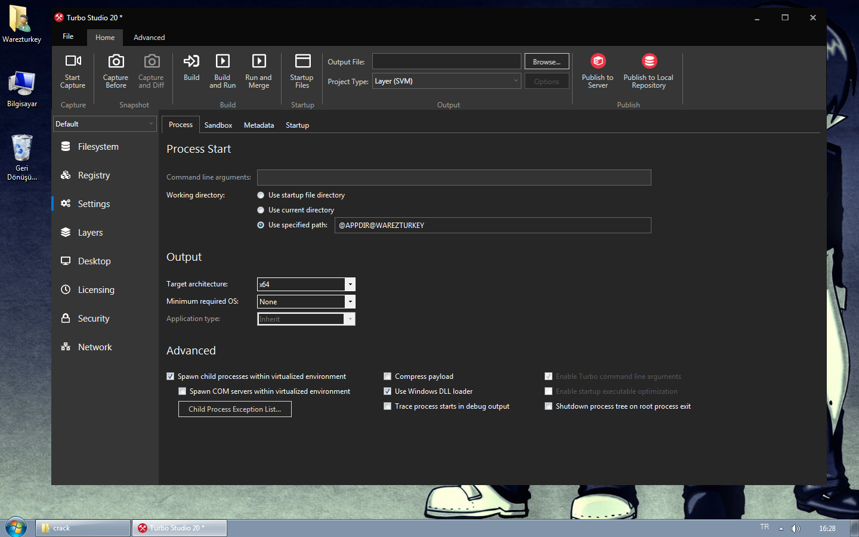Enable Compress payload checkbox
This screenshot has width=859, height=537.
point(388,376)
